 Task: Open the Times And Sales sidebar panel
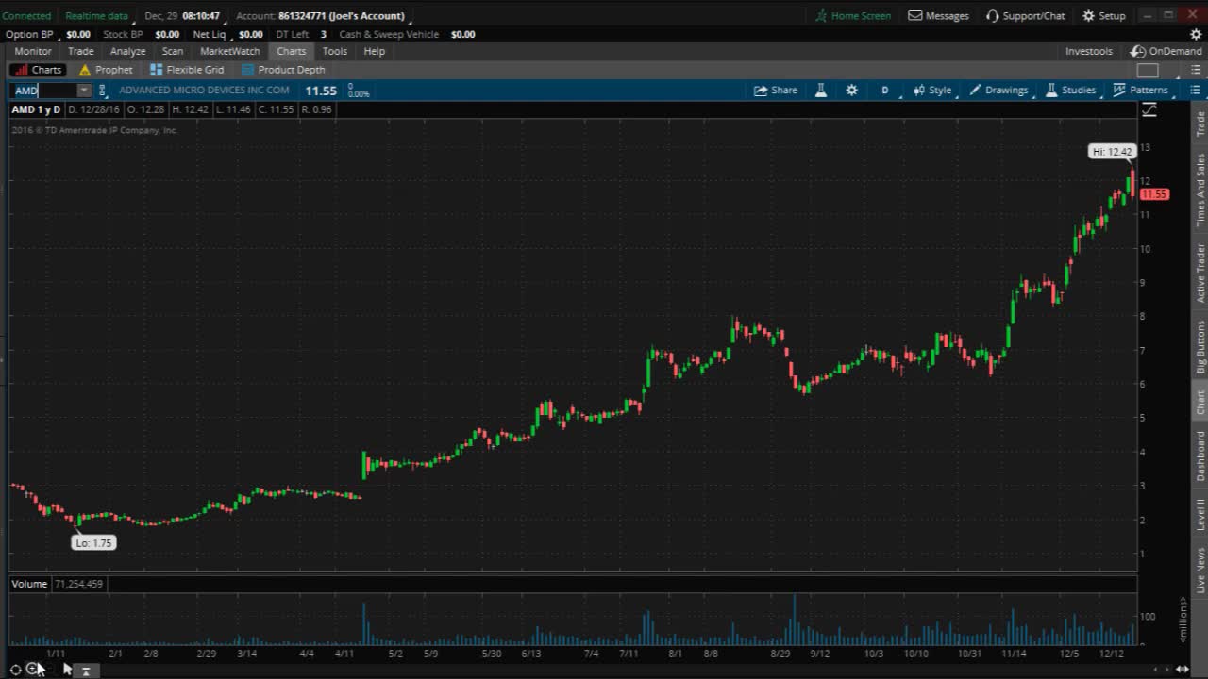1200,190
